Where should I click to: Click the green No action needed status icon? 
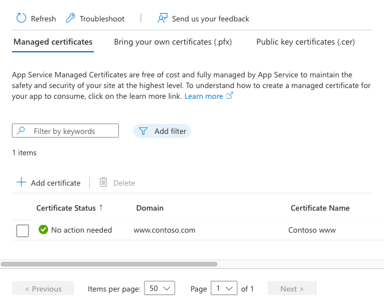click(43, 230)
